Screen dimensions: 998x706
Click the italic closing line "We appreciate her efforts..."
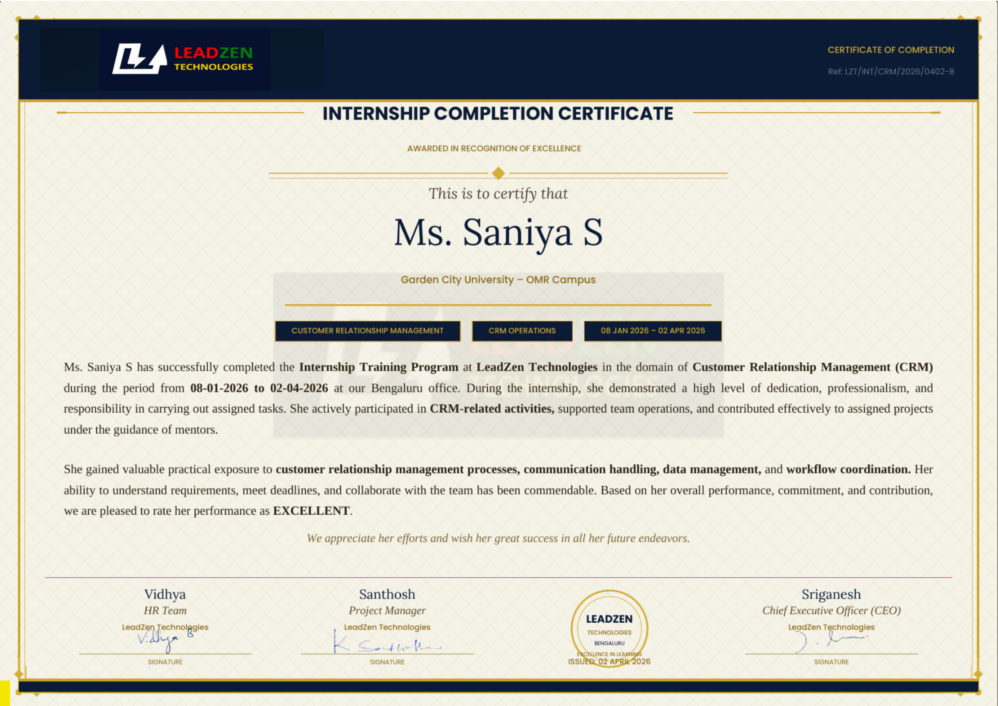(498, 538)
